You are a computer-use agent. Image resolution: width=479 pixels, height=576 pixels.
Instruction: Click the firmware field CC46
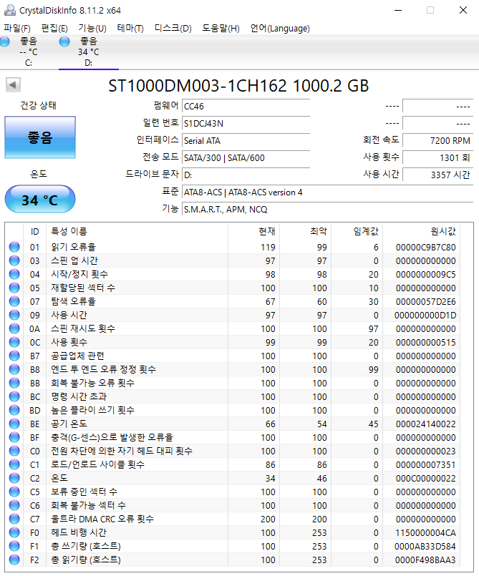[x=246, y=106]
